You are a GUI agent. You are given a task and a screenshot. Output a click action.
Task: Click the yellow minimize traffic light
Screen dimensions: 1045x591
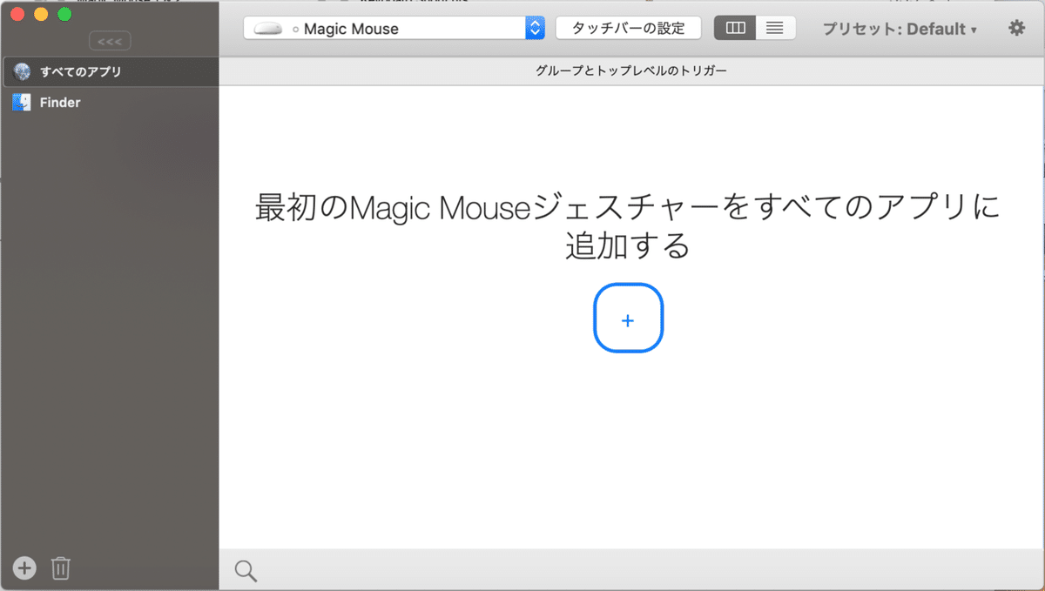click(39, 14)
